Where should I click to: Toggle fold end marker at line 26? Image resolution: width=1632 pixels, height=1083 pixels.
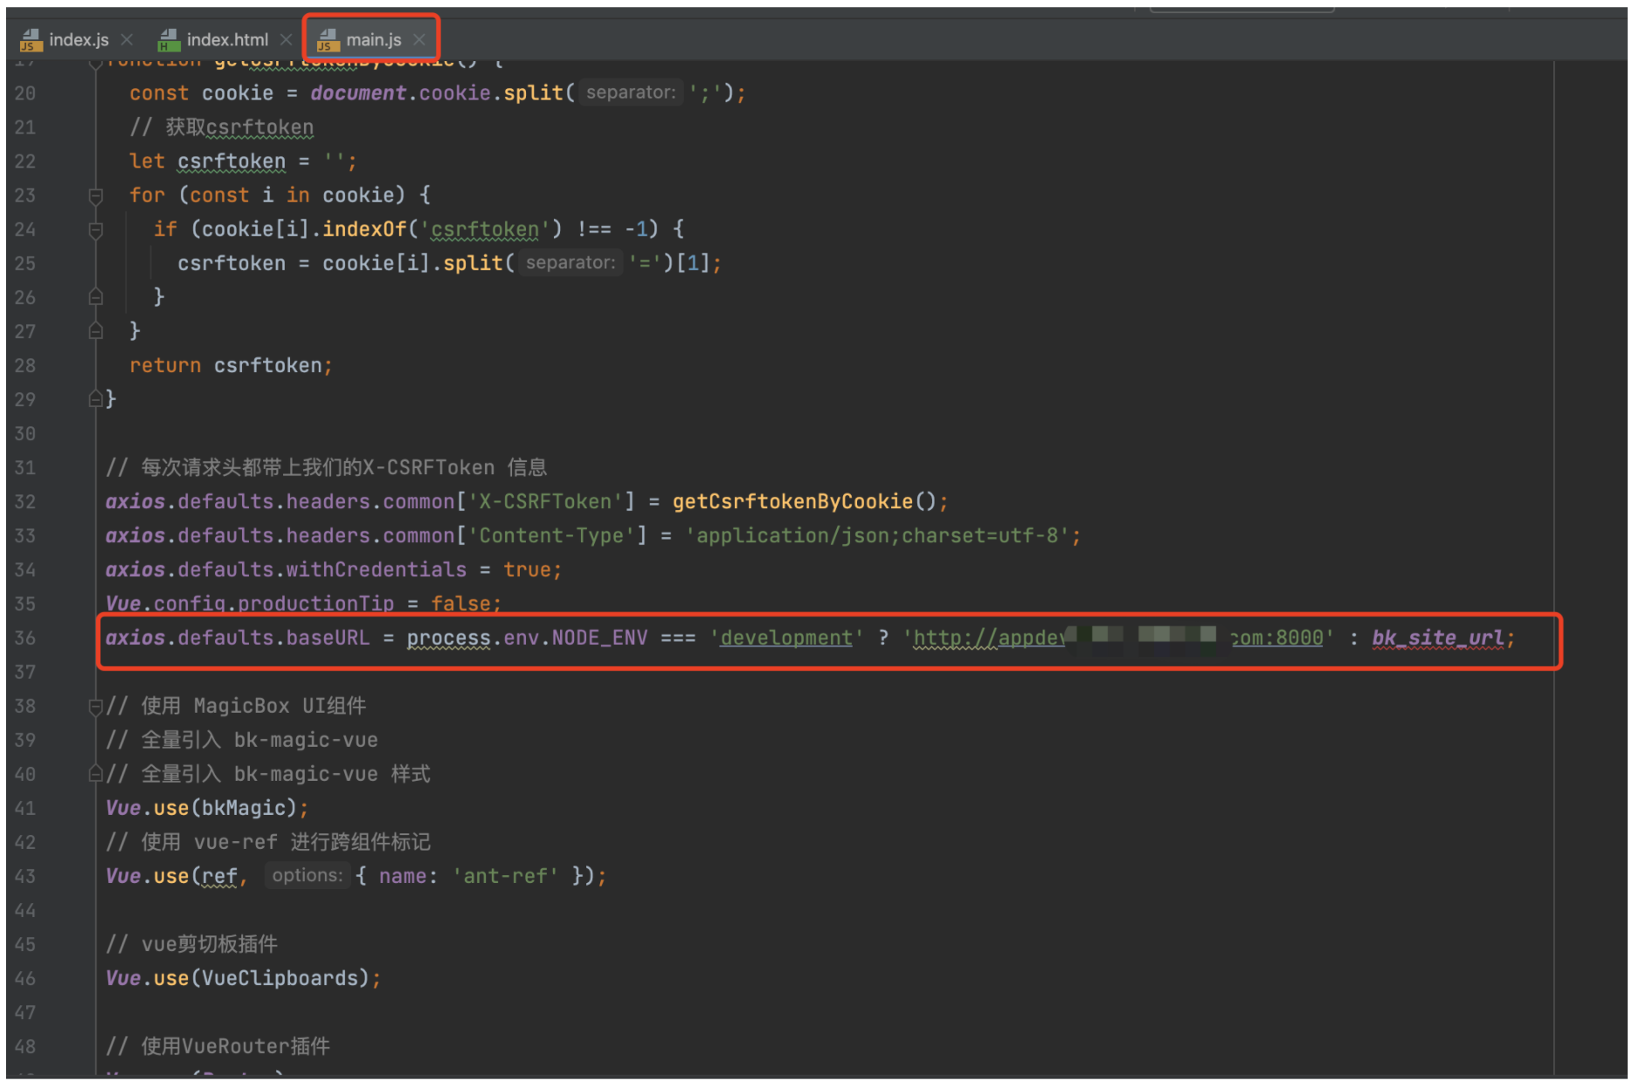click(x=96, y=297)
